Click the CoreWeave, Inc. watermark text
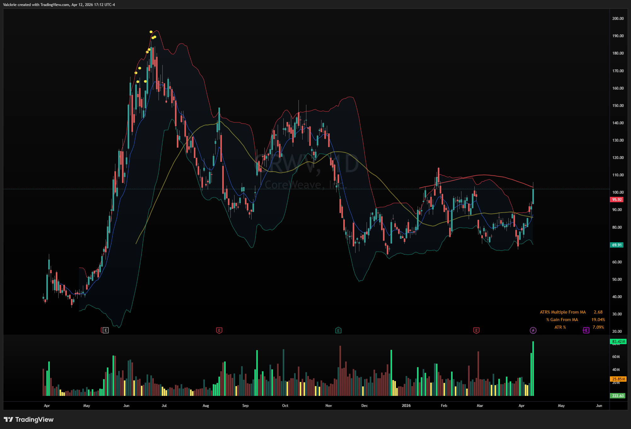 tap(305, 185)
